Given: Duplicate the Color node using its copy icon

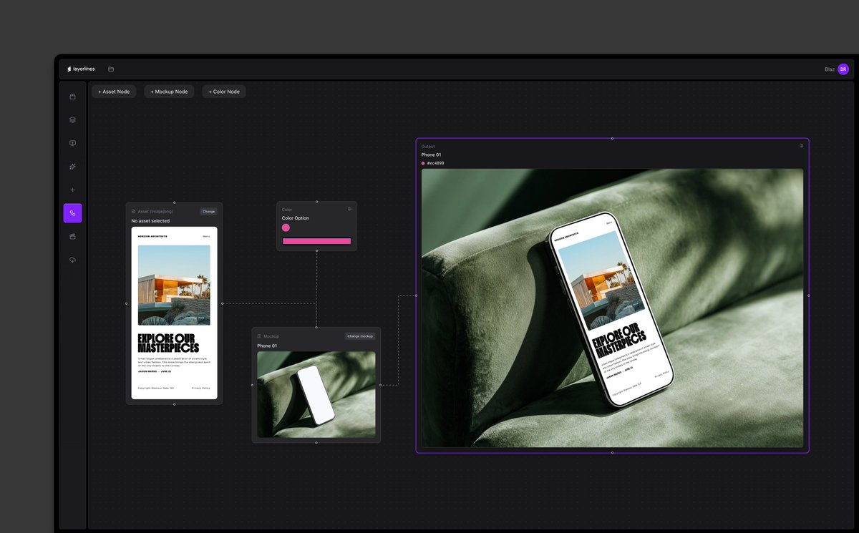Looking at the screenshot, I should pos(349,208).
